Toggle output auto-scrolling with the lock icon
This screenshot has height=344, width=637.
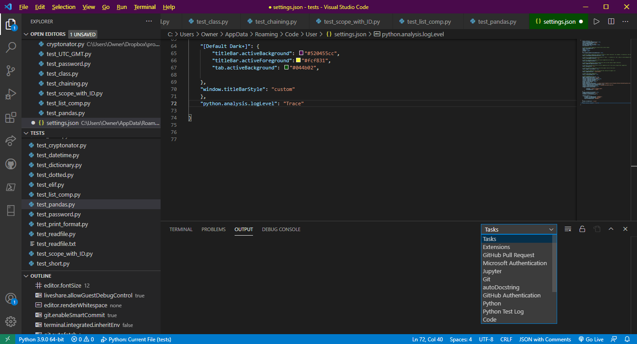click(x=582, y=229)
